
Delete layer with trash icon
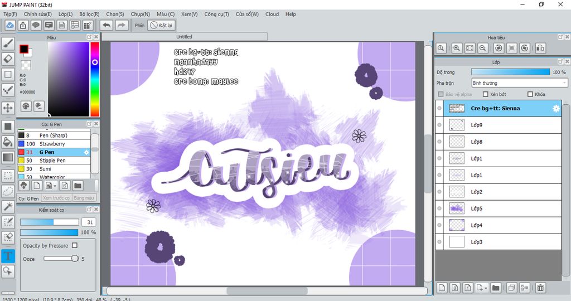click(540, 288)
